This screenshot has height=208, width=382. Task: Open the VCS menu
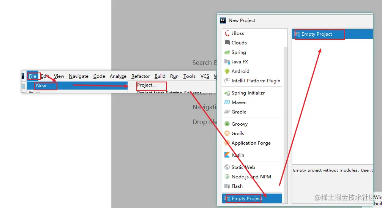point(205,76)
